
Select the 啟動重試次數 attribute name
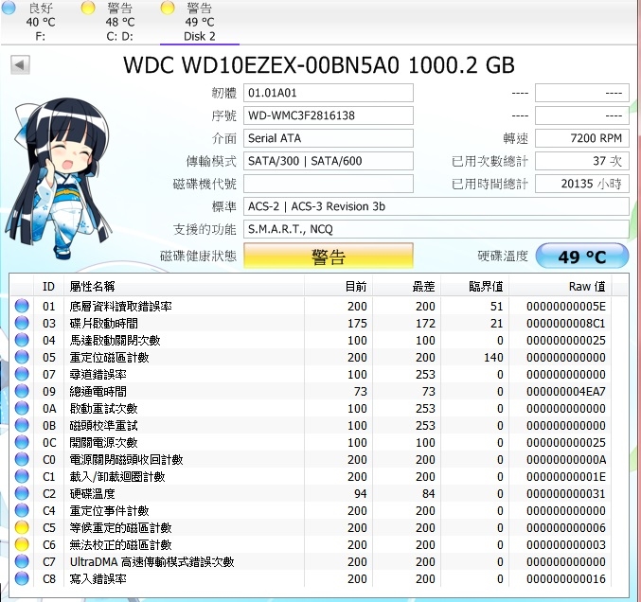point(104,408)
